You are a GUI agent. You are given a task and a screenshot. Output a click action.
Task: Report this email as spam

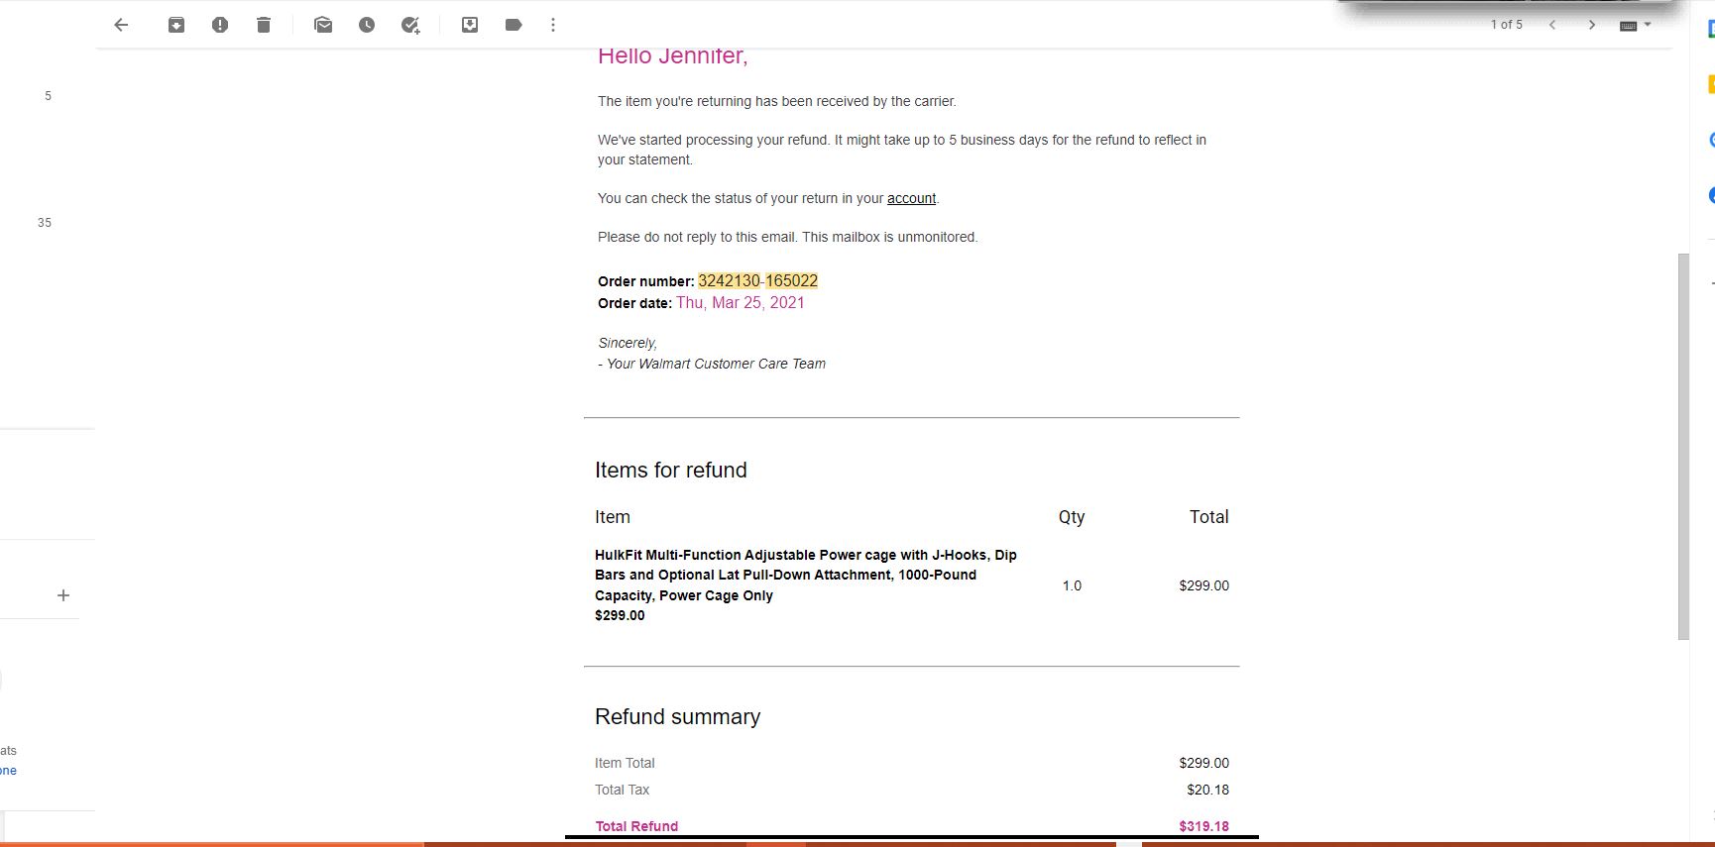pyautogui.click(x=220, y=25)
